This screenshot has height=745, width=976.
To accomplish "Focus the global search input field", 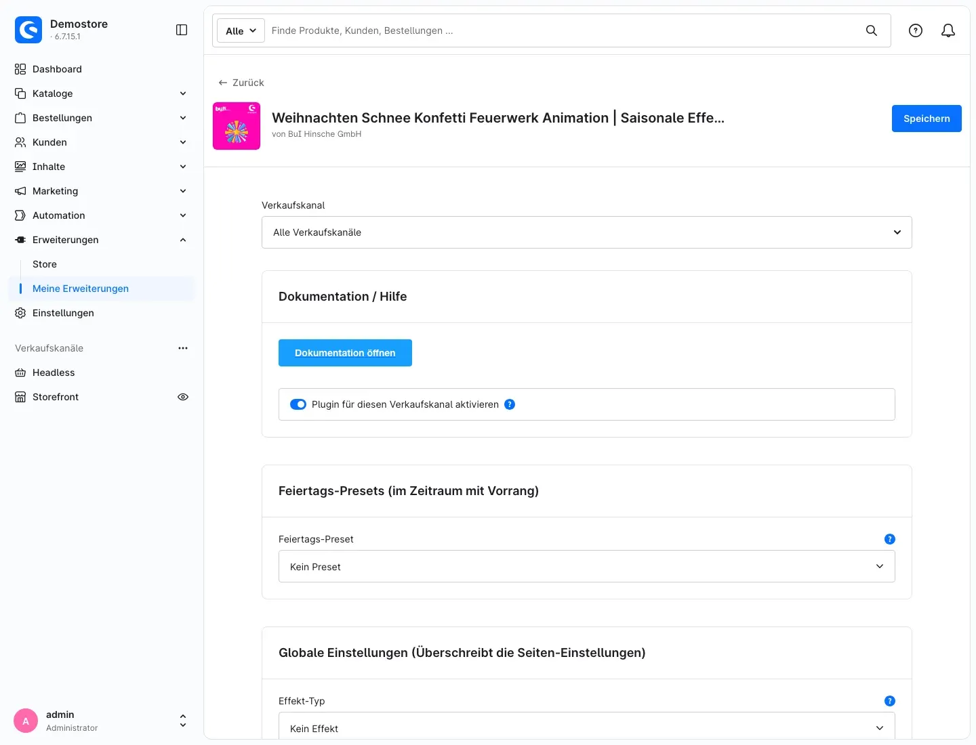I will [x=563, y=30].
